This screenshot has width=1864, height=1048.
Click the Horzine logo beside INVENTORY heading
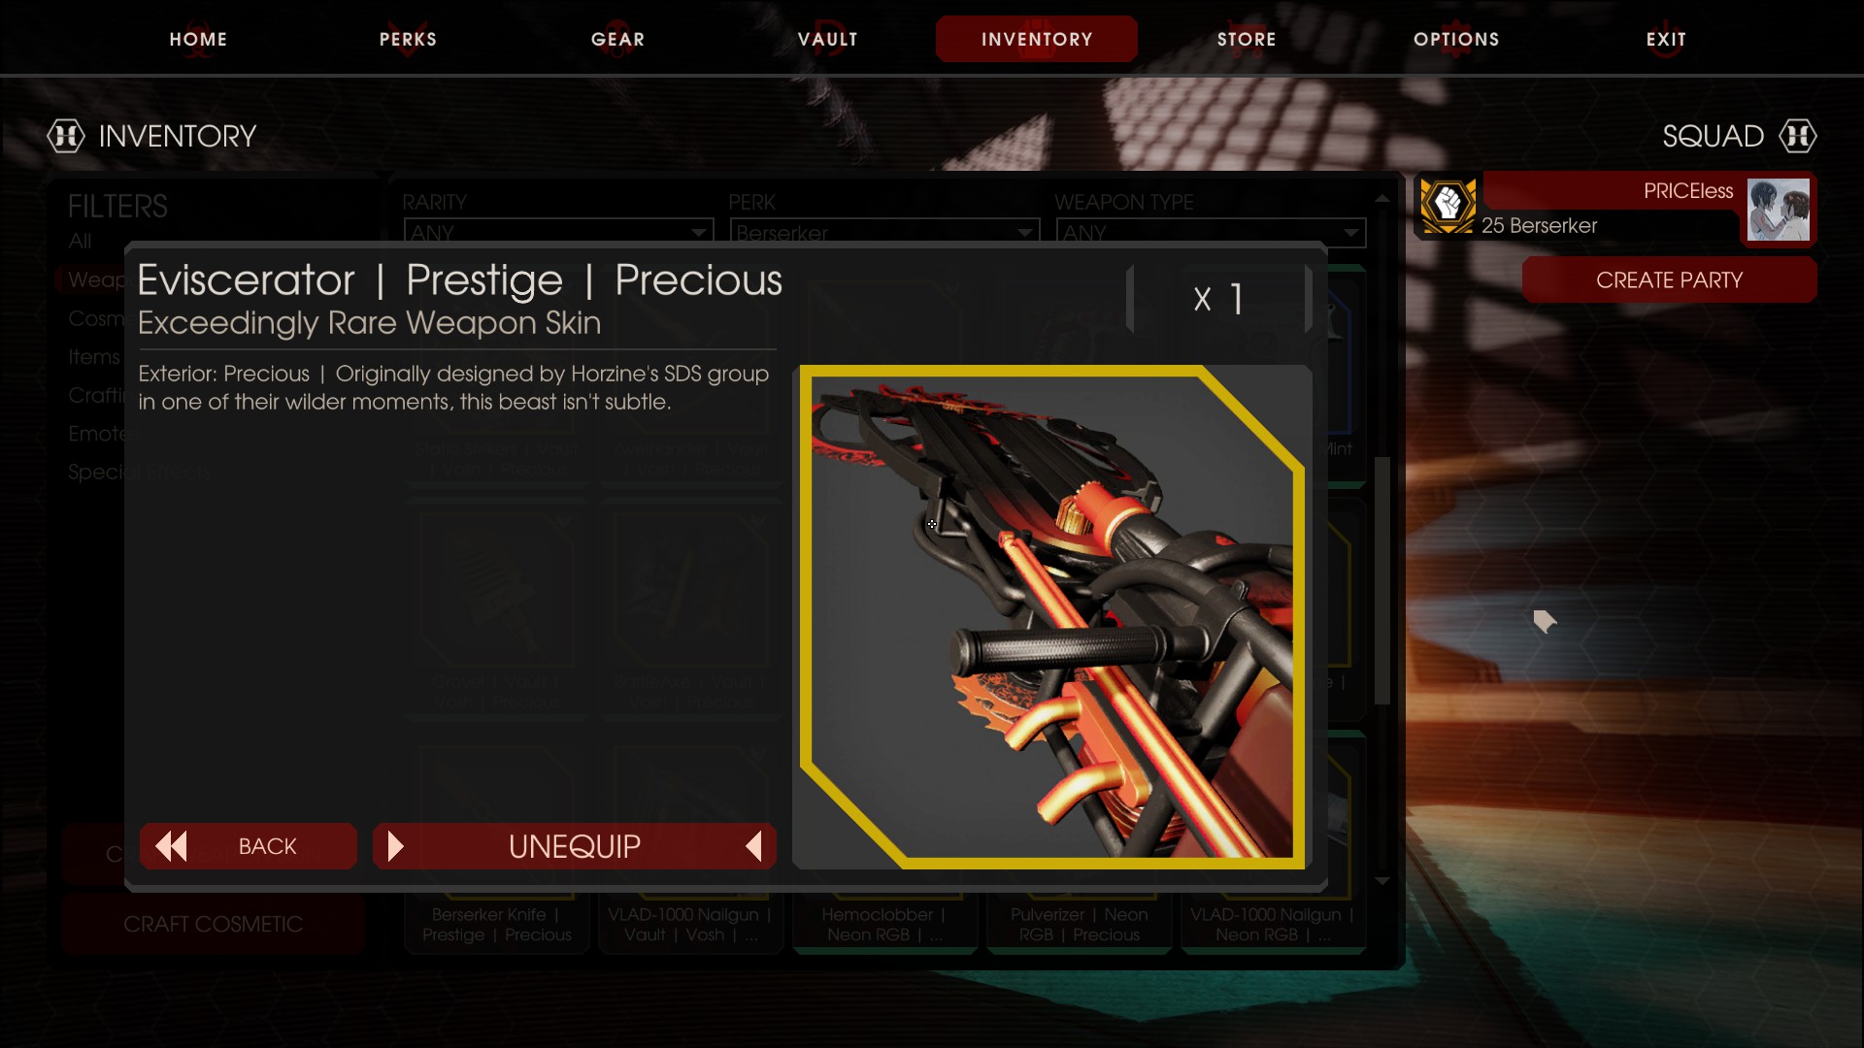(66, 136)
